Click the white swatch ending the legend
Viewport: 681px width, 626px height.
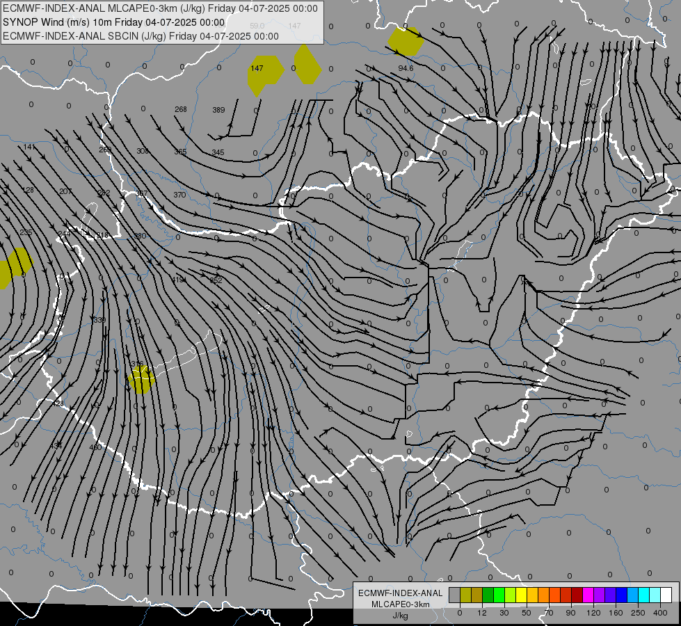666,595
